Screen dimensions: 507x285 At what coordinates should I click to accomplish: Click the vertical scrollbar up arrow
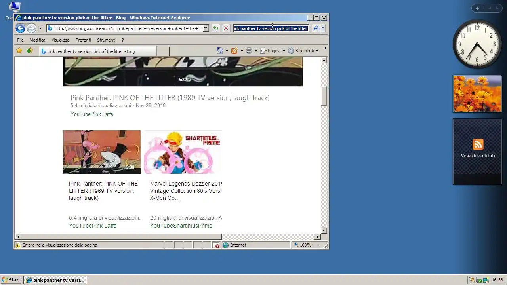pos(324,61)
